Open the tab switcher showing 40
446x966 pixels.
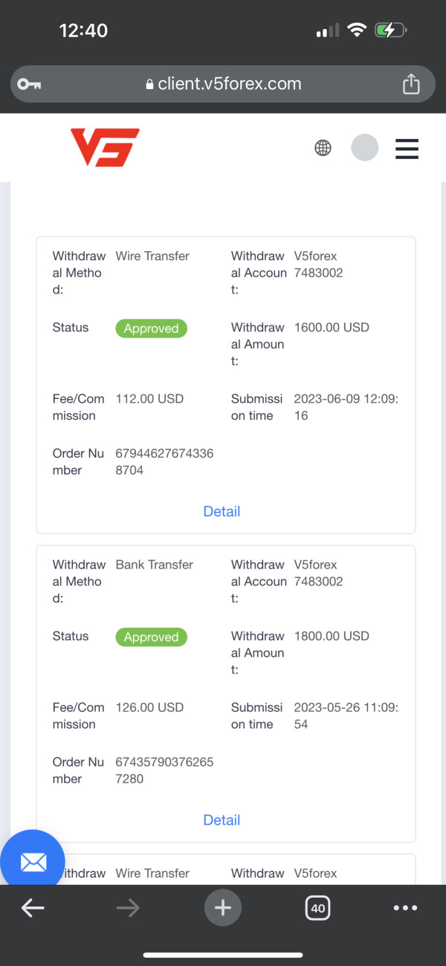(318, 907)
